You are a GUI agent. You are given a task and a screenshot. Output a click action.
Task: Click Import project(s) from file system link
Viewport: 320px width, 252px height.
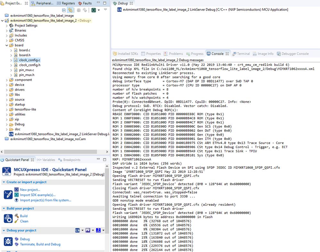(45, 200)
